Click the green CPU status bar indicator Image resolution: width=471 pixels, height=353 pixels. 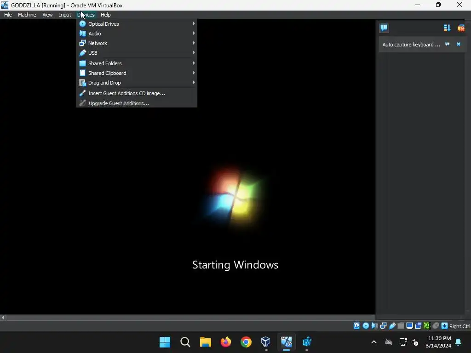click(427, 326)
